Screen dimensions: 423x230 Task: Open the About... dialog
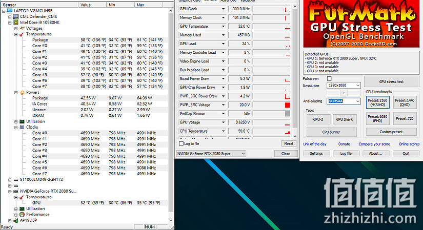click(375, 154)
